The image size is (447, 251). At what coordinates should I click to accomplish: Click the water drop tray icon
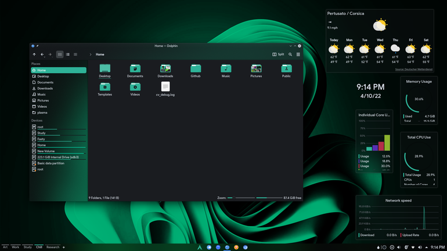point(378,248)
